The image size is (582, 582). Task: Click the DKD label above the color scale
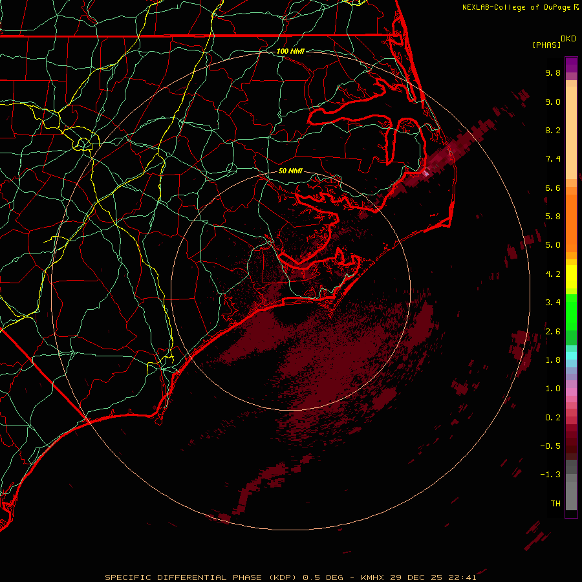click(x=568, y=38)
